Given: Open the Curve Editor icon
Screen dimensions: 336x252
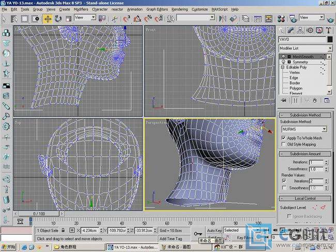Looking at the screenshot, I should (257, 19).
